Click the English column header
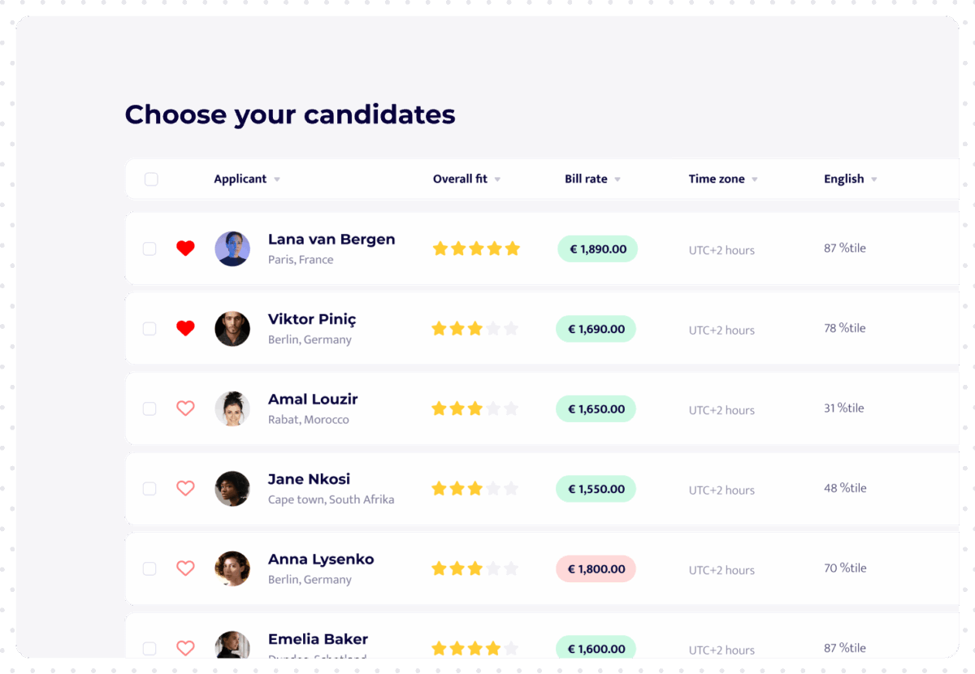This screenshot has height=674, width=975. 844,179
